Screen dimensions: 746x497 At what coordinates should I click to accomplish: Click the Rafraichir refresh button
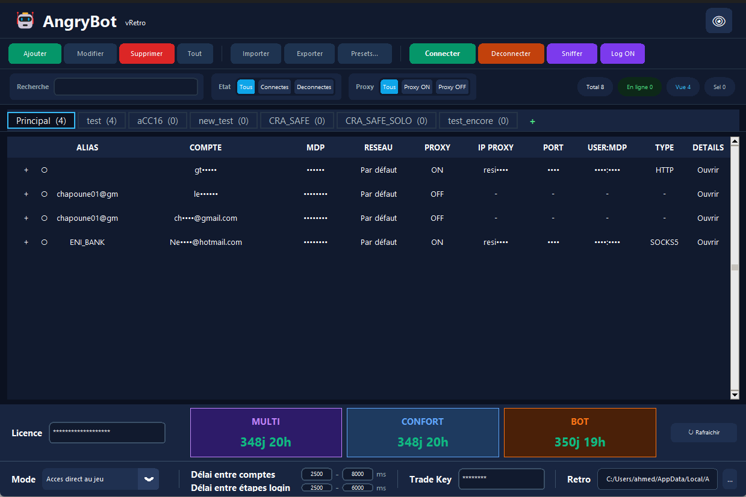pyautogui.click(x=703, y=433)
